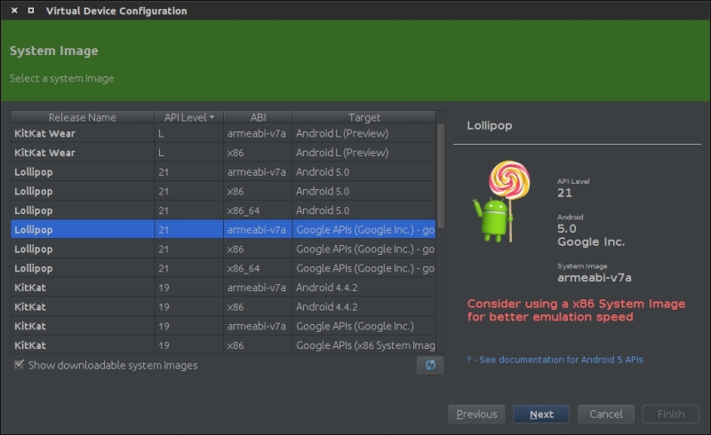Click the Previous button
This screenshot has height=435, width=711.
476,415
